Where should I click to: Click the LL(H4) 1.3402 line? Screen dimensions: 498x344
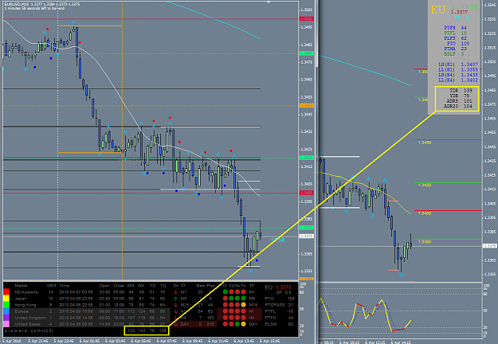pos(458,80)
